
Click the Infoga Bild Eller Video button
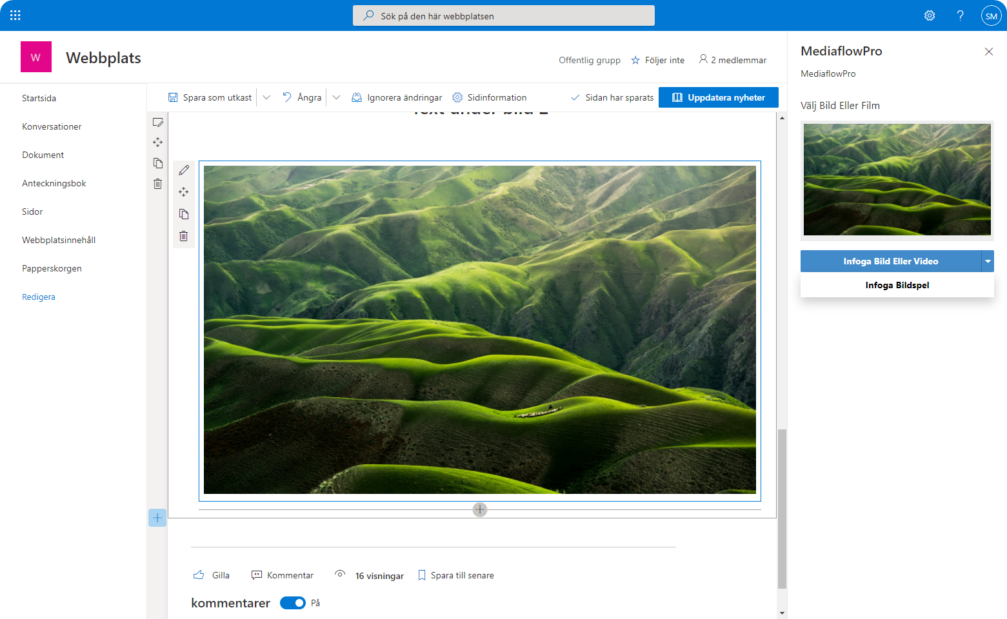(891, 261)
